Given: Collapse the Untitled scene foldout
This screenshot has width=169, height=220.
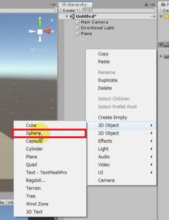Looking at the screenshot, I should click(x=67, y=17).
